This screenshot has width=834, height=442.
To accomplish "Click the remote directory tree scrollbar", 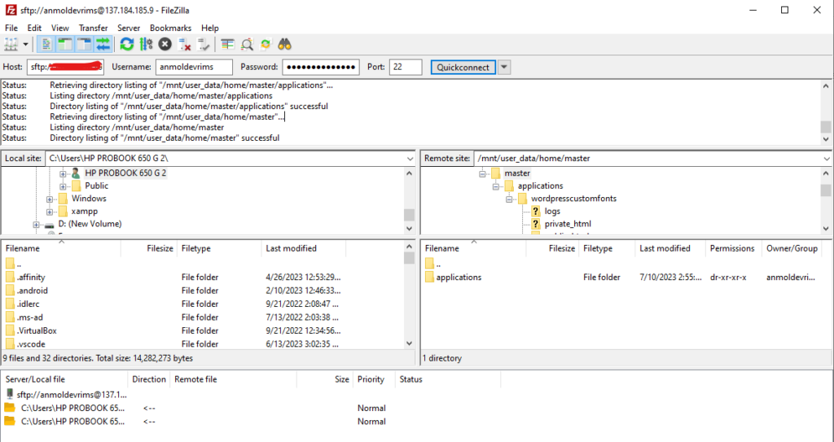I will tap(826, 200).
